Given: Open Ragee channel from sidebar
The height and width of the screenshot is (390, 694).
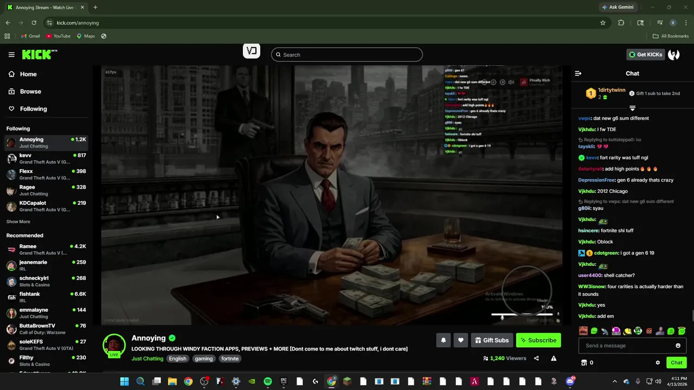Looking at the screenshot, I should [46, 190].
